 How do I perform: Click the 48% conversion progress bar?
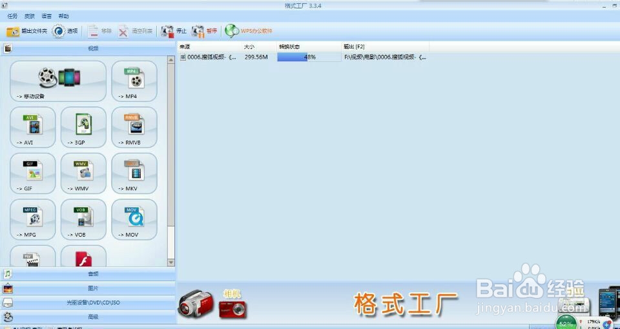309,57
